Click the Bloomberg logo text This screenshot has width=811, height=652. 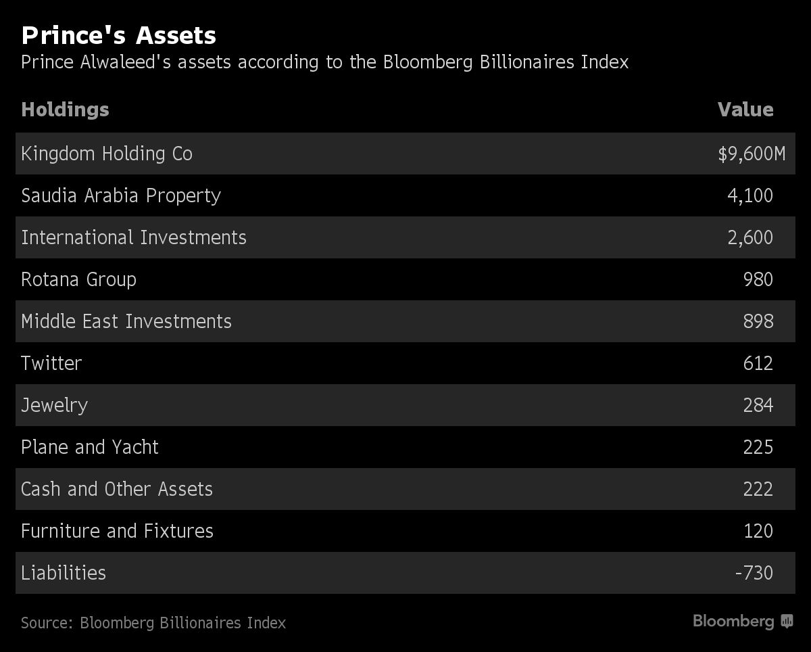(x=734, y=622)
